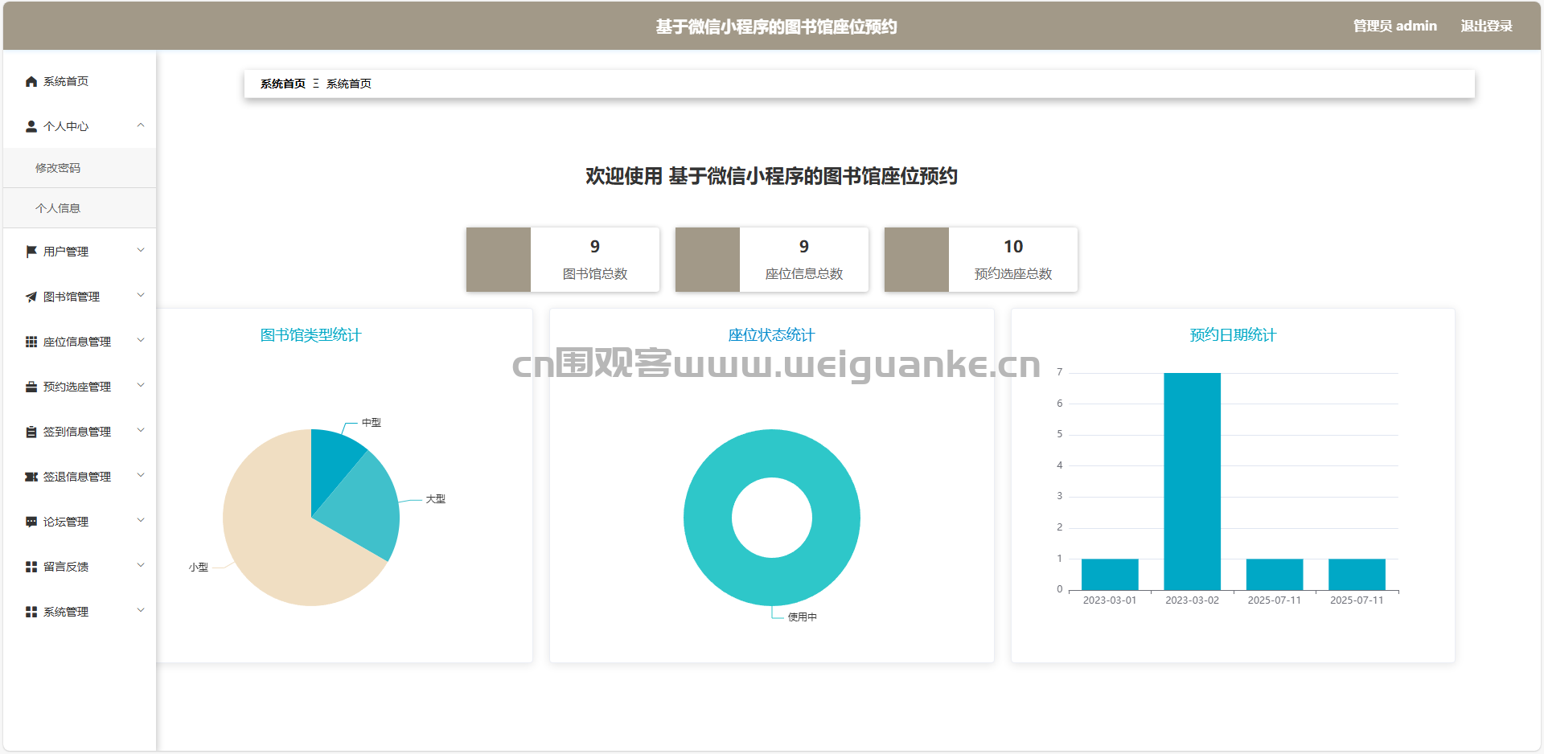Expand the 用户管理 chevron
The height and width of the screenshot is (754, 1544).
pos(141,250)
